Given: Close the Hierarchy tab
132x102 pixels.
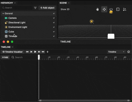Looking at the screenshot, I should coord(15,3).
